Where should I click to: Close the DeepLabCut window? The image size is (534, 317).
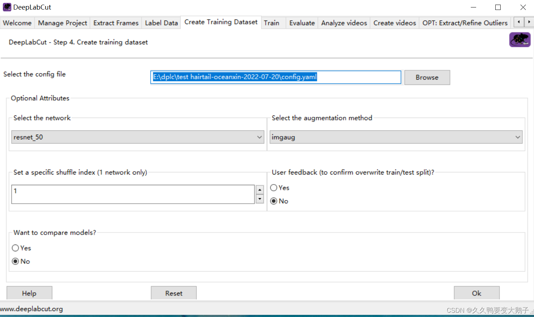click(523, 7)
